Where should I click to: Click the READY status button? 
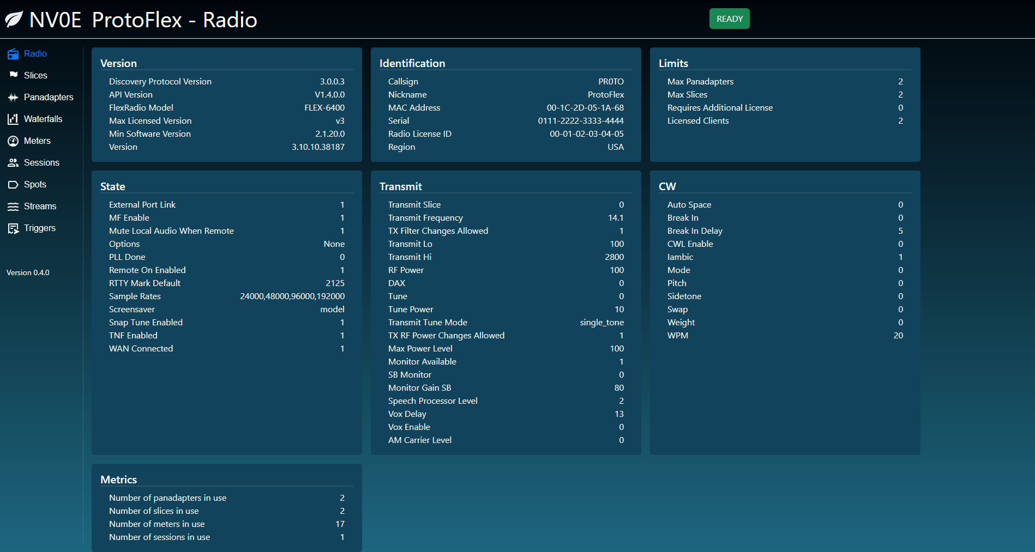point(729,19)
